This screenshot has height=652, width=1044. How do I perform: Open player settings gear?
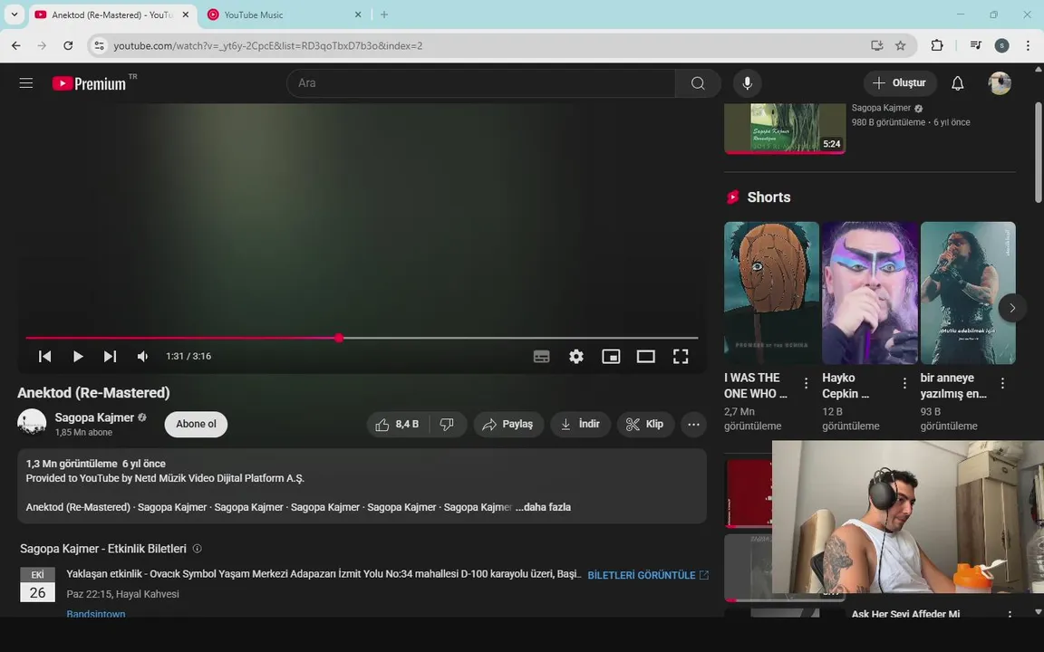576,356
